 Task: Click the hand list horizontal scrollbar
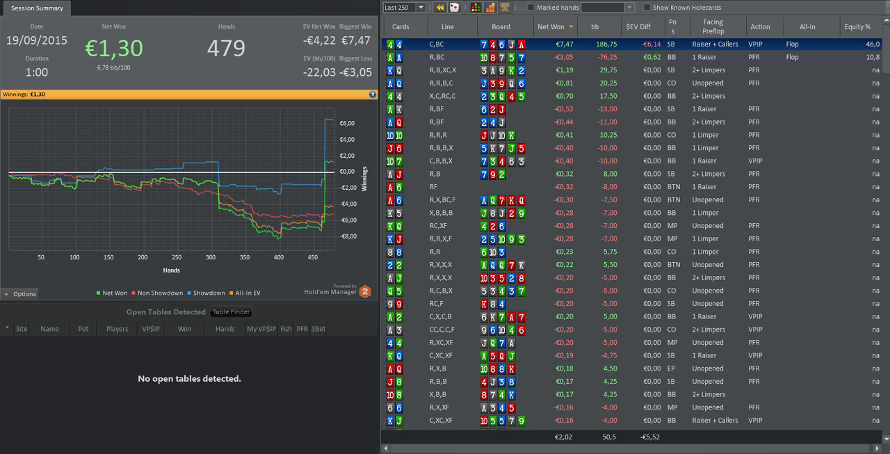(631, 449)
